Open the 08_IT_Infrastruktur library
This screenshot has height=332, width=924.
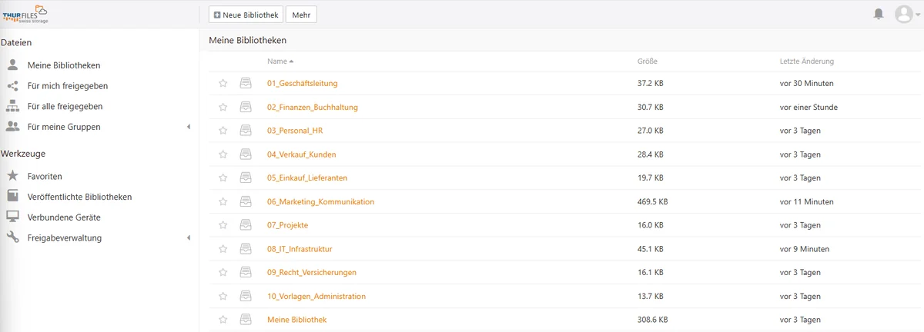[x=300, y=249]
